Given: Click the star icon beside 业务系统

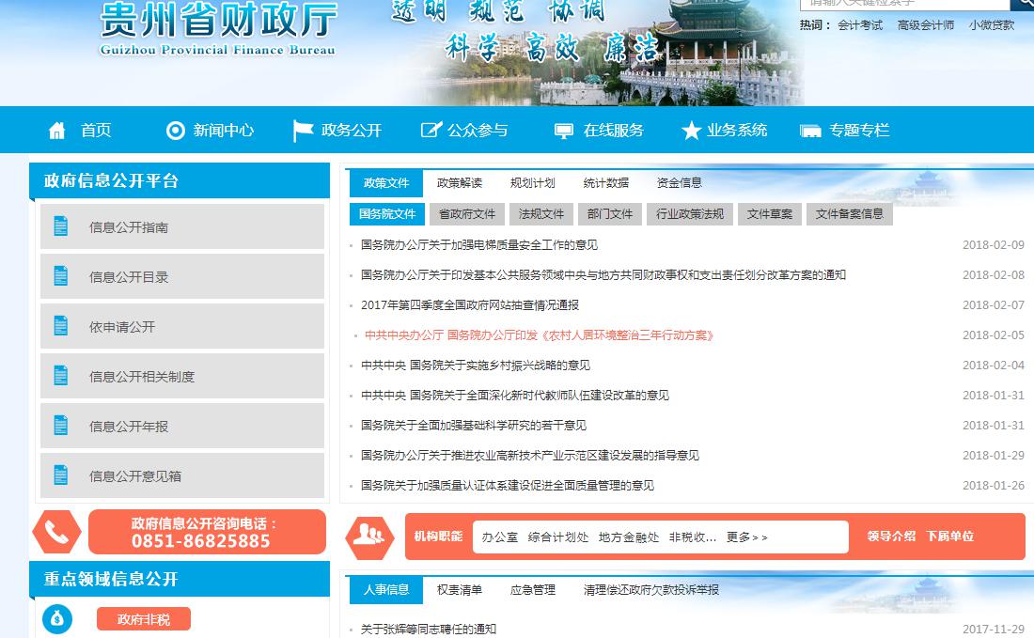Looking at the screenshot, I should (691, 131).
